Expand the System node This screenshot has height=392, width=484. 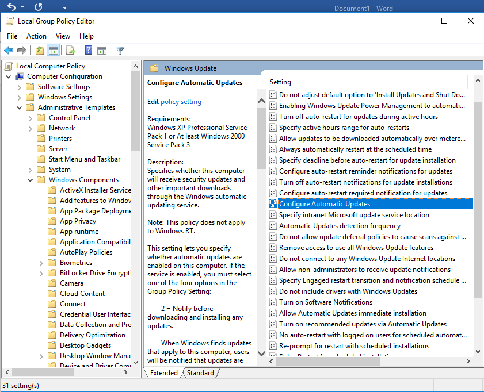click(30, 170)
